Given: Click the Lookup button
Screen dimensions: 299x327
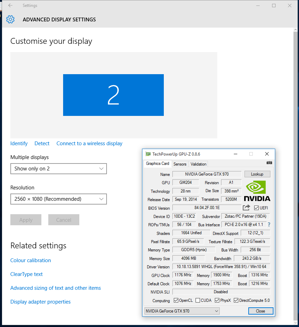Looking at the screenshot, I should tap(257, 174).
